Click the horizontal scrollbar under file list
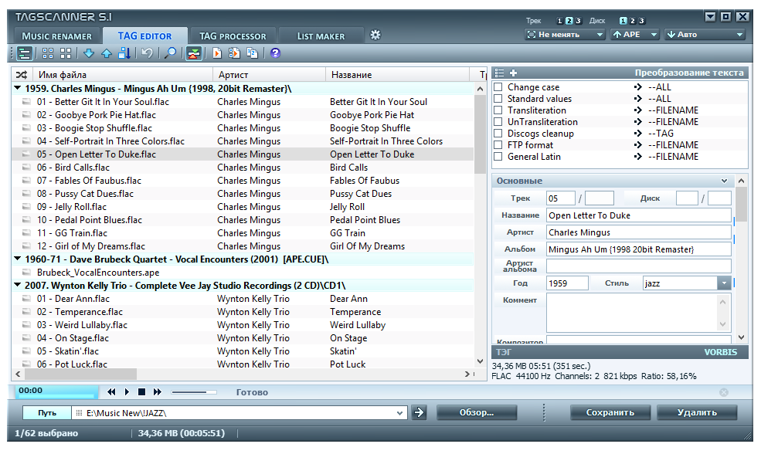 (80, 374)
